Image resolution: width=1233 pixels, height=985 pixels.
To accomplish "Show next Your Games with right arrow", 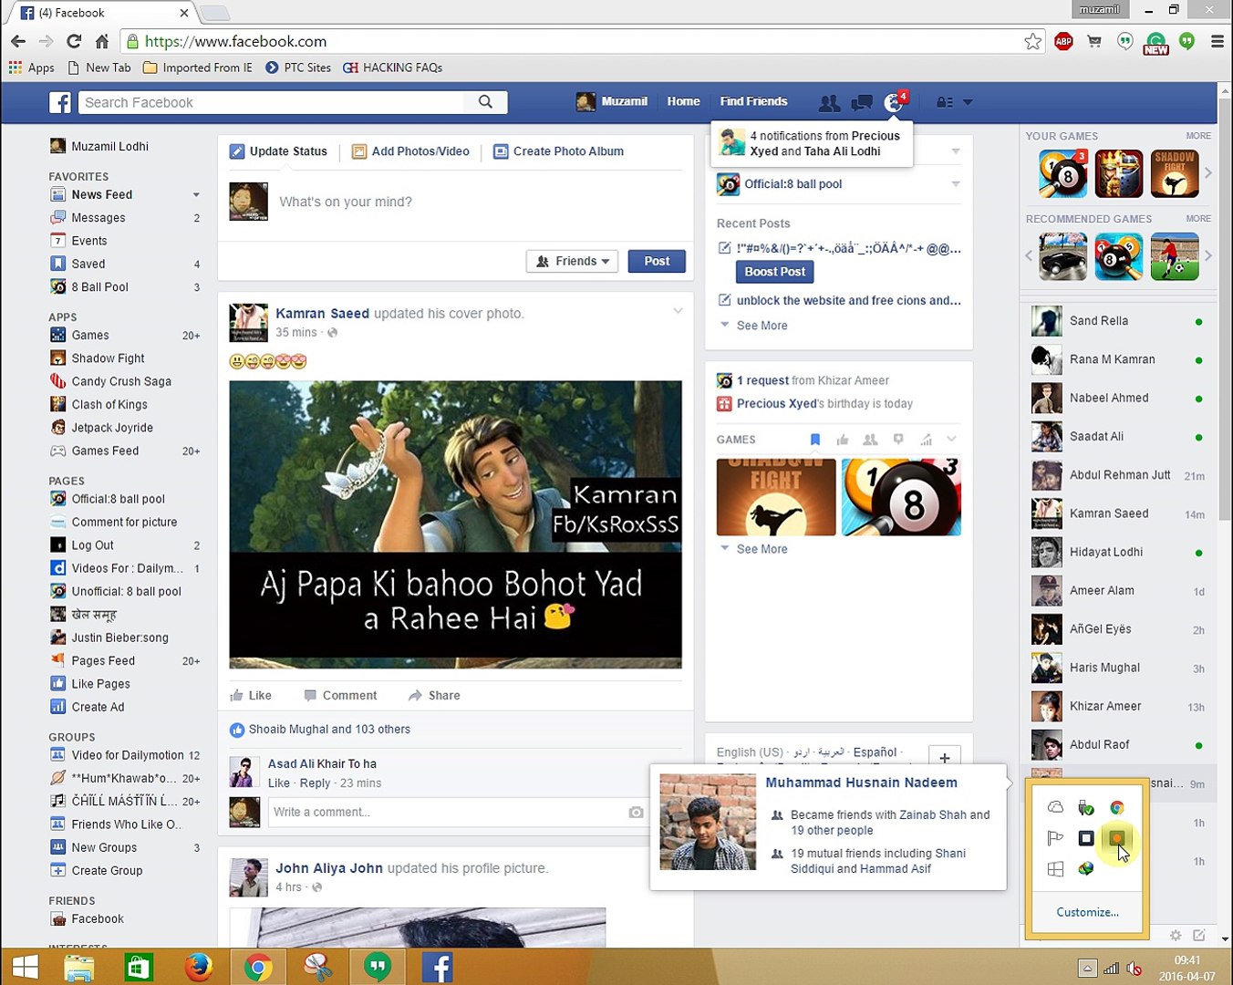I will (1208, 172).
